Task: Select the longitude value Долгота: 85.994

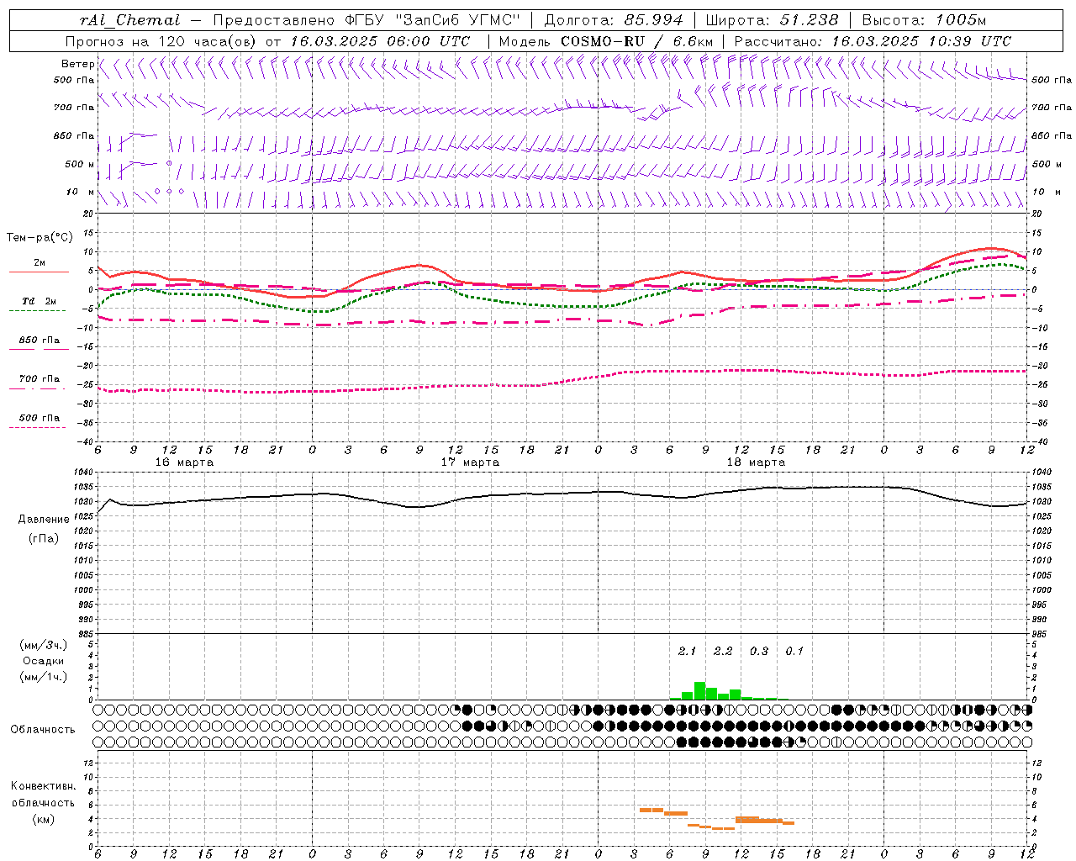Action: coord(614,20)
